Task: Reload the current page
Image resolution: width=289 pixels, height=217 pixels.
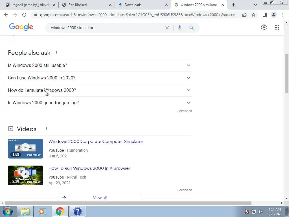Action: pyautogui.click(x=24, y=15)
